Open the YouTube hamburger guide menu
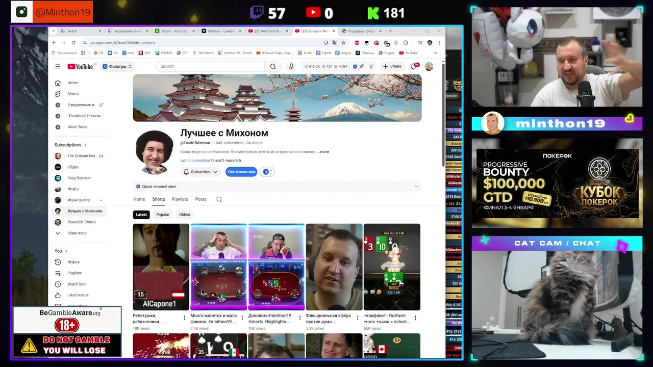 (58, 66)
